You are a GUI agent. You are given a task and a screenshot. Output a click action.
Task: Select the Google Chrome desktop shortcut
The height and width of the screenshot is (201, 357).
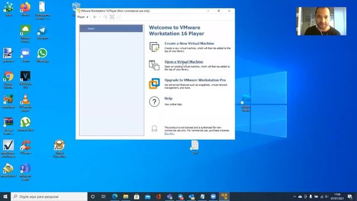pos(8,80)
